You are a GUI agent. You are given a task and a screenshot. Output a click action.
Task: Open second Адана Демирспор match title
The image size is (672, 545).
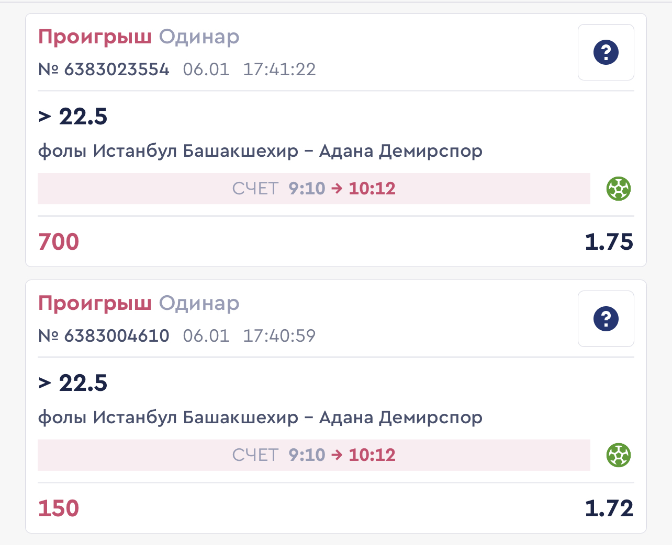[x=260, y=418]
